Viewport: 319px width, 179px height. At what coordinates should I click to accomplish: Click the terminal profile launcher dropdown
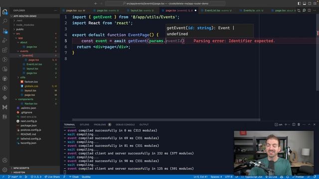click(289, 124)
